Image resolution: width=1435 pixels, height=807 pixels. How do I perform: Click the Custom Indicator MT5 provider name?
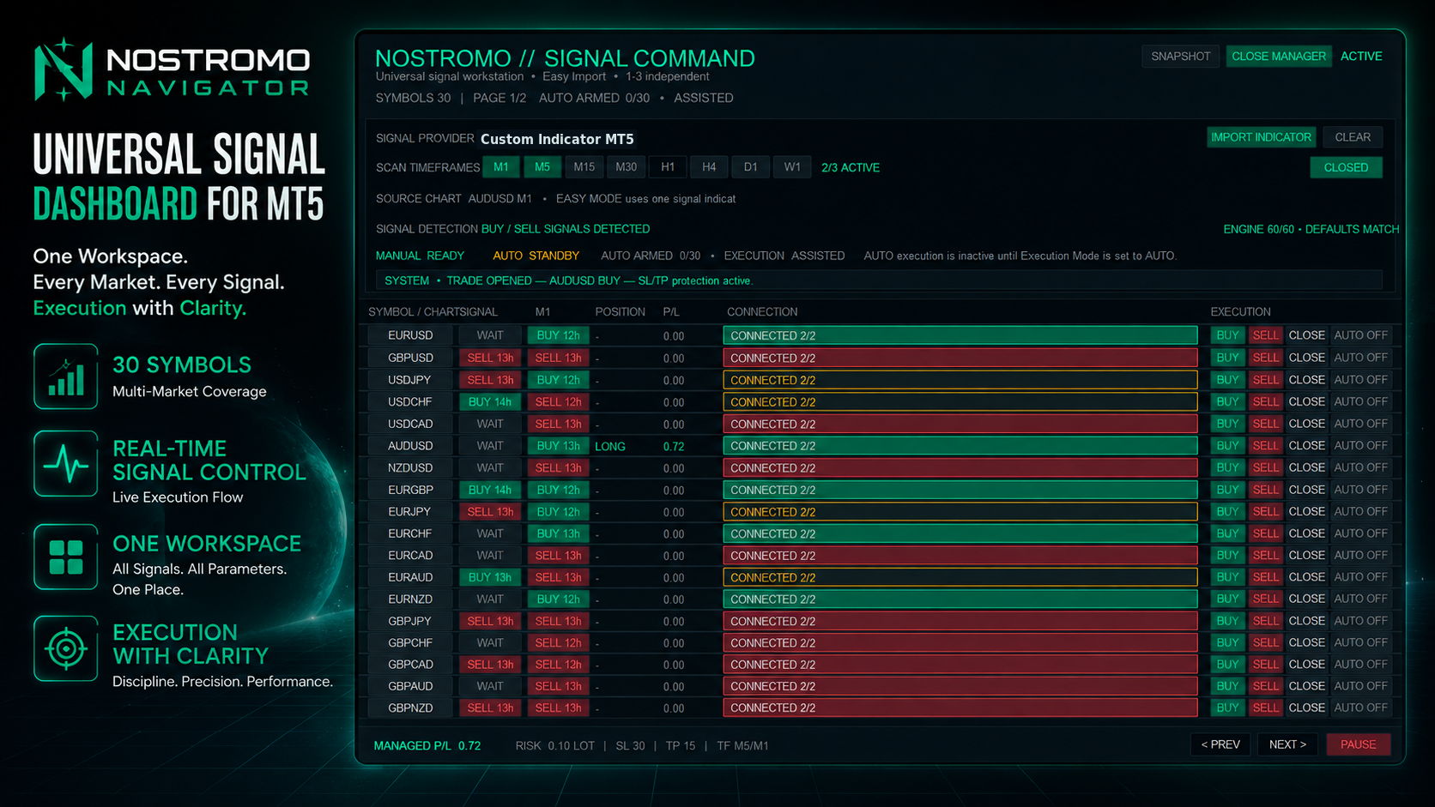click(x=557, y=139)
